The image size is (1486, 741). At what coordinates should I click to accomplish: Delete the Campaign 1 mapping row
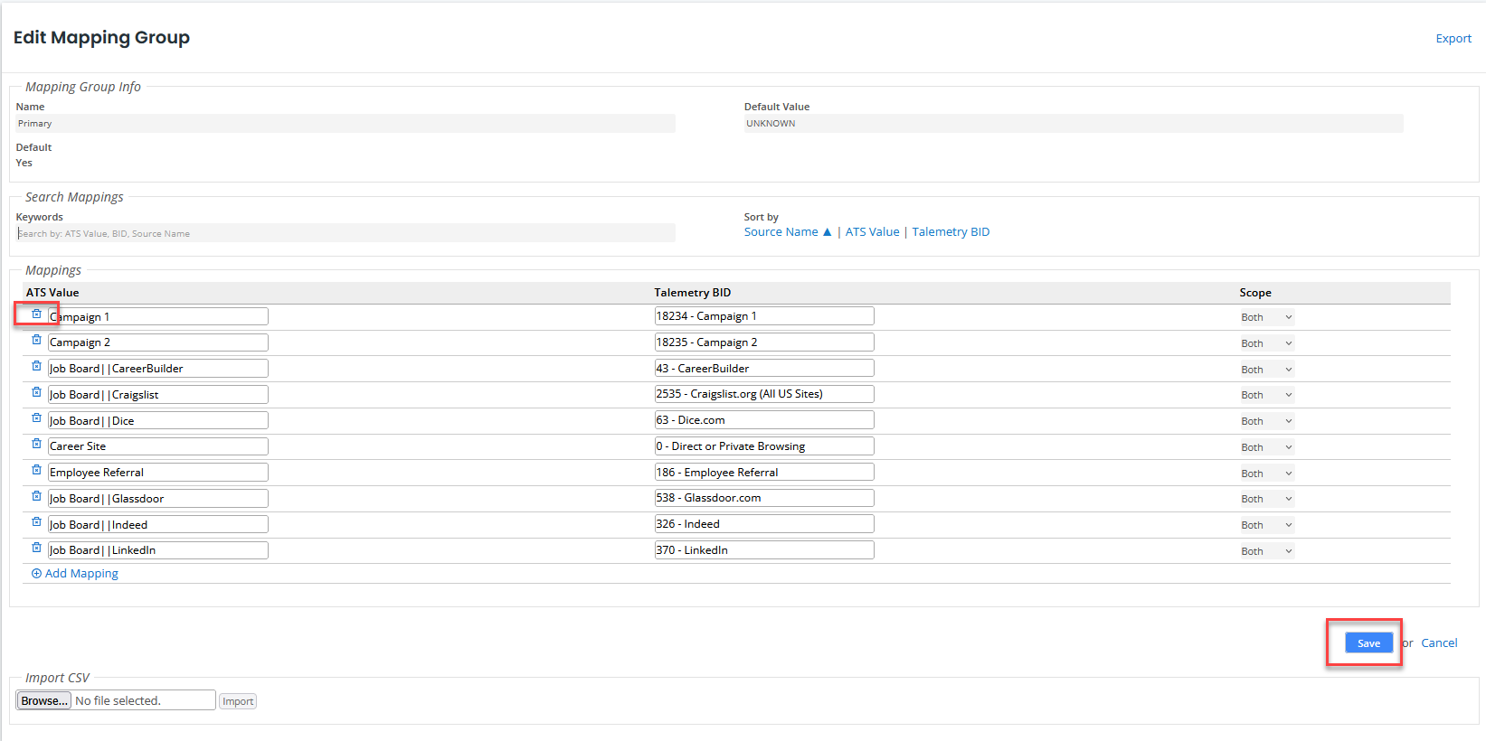pos(36,314)
